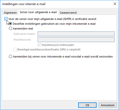The height and width of the screenshot is (110, 119).
Task: Open the Geavanceerd tab
Action: (x=68, y=13)
